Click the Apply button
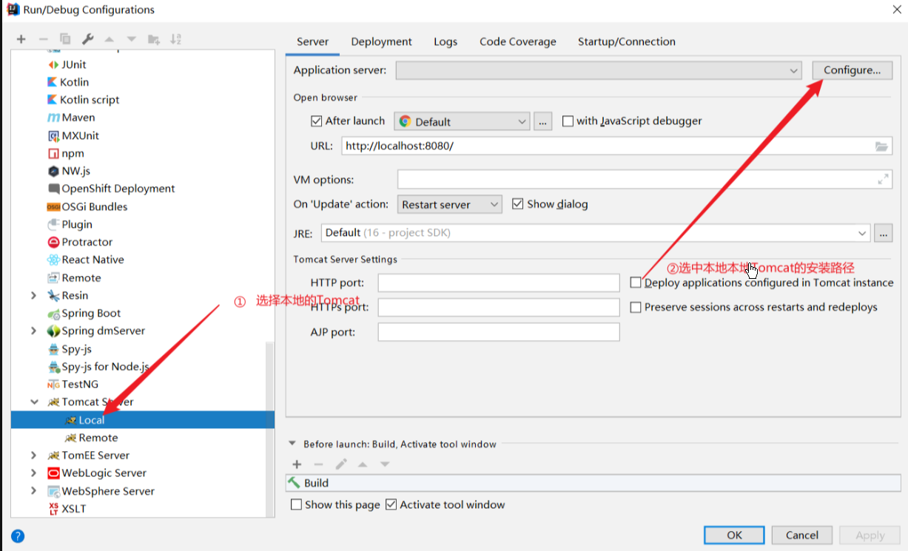 (x=870, y=535)
